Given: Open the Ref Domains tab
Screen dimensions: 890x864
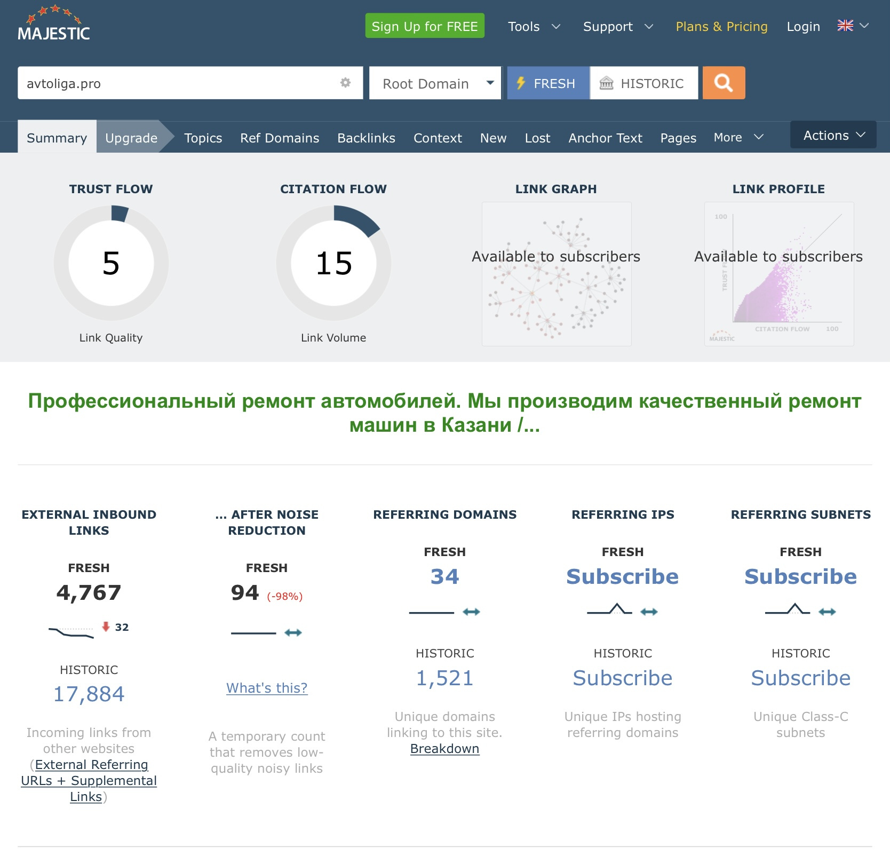Looking at the screenshot, I should [280, 138].
